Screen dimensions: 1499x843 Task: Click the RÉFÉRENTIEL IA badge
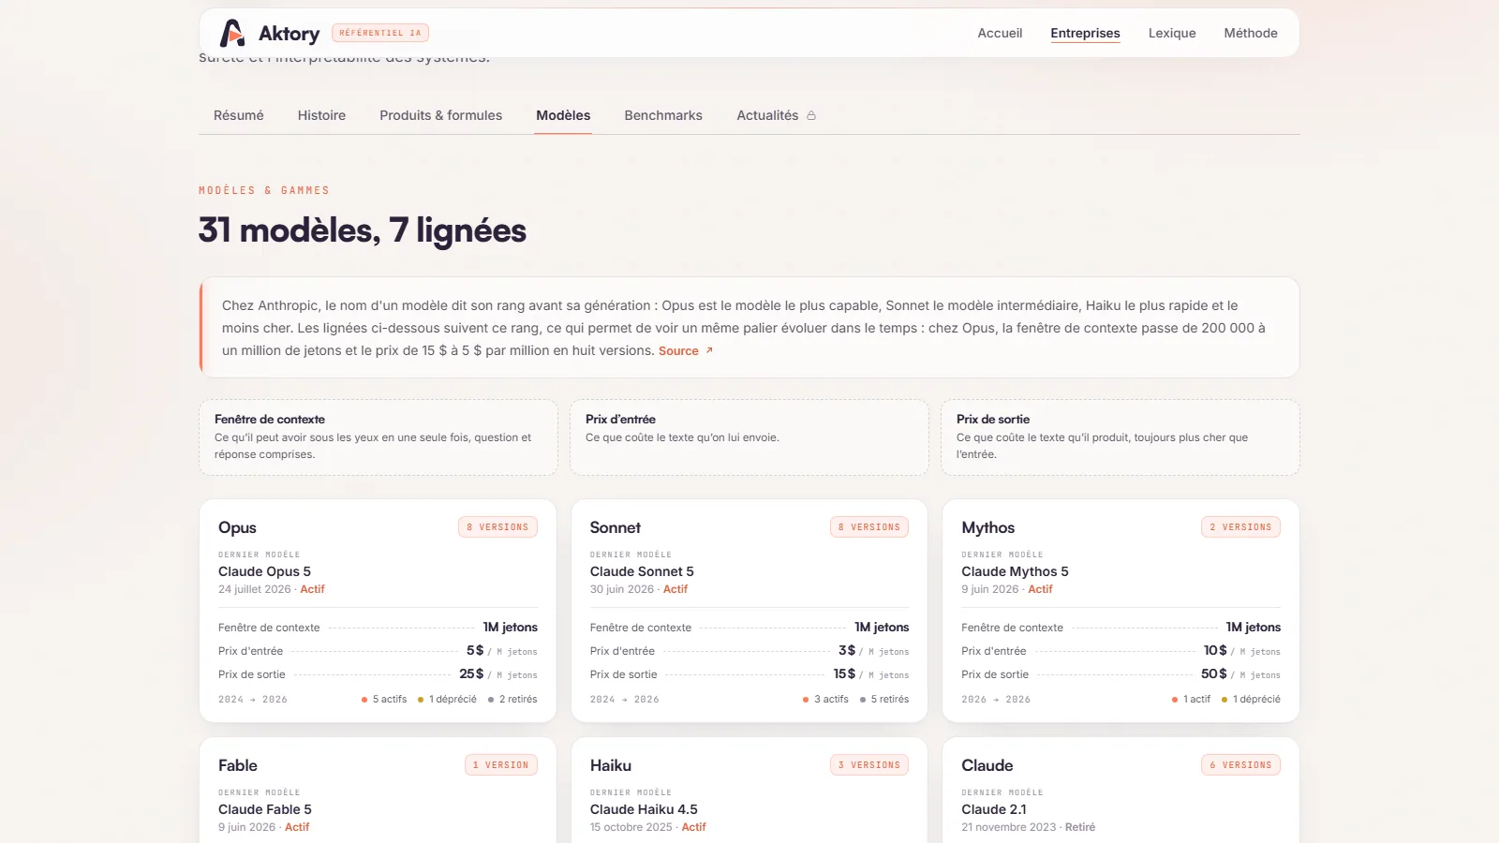pyautogui.click(x=380, y=33)
